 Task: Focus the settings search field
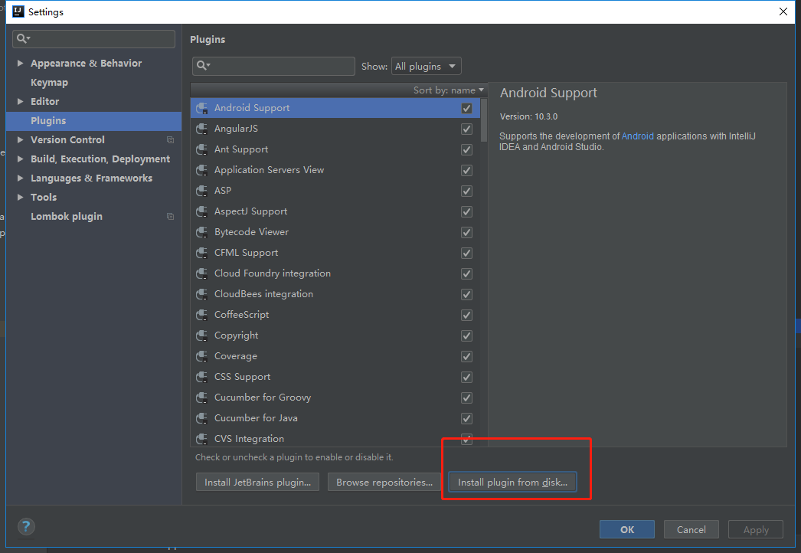click(93, 39)
